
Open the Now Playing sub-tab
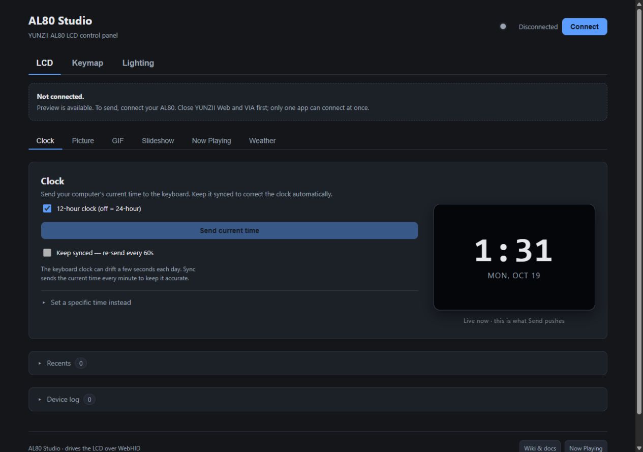pos(211,141)
